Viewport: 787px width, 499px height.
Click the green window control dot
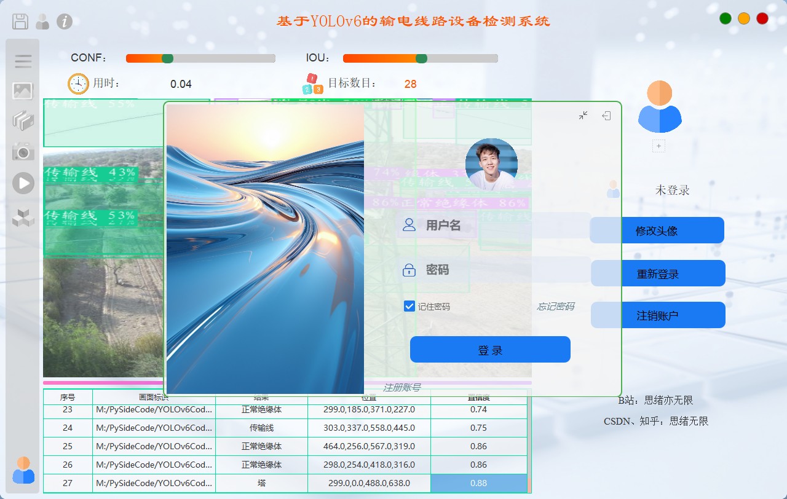726,18
